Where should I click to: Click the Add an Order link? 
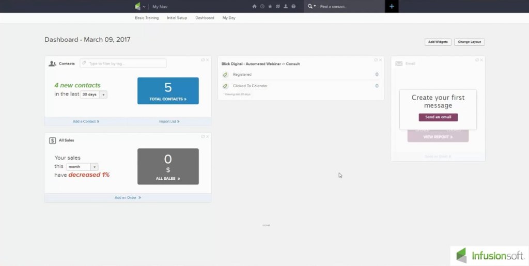point(128,197)
